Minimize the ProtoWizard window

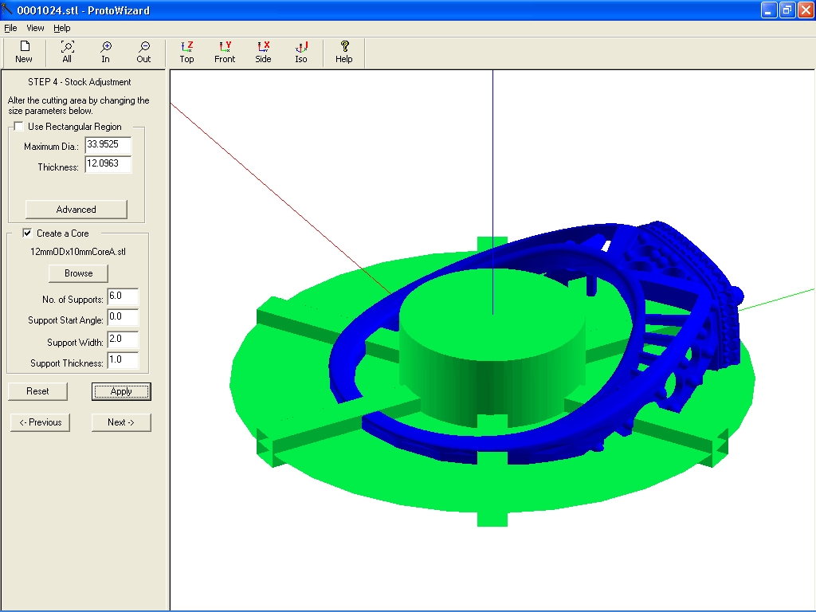click(x=769, y=10)
